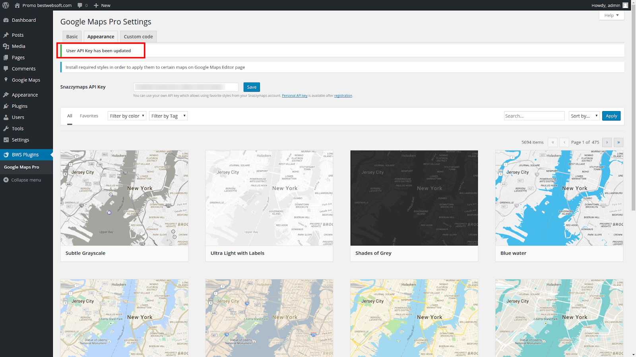This screenshot has height=357, width=636.
Task: Click the admin avatar icon
Action: click(625, 5)
